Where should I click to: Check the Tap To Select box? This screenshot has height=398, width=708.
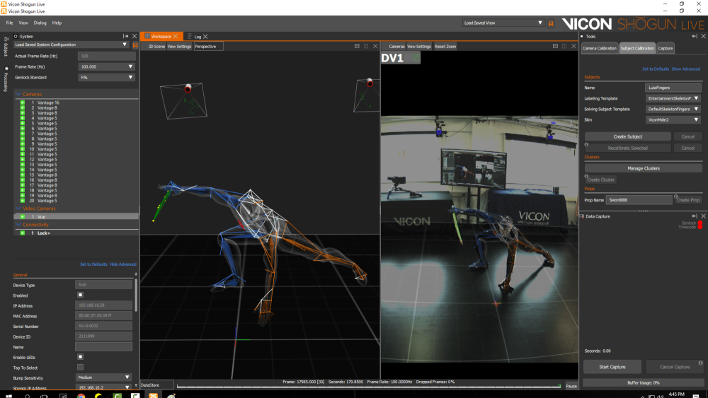(80, 367)
